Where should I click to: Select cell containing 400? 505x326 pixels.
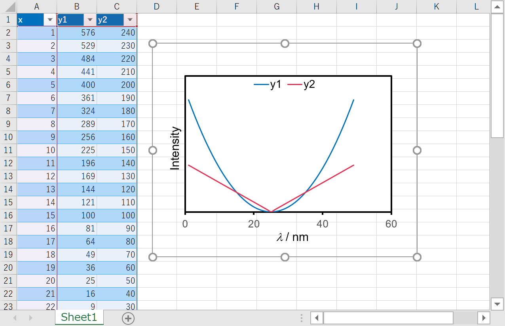77,85
